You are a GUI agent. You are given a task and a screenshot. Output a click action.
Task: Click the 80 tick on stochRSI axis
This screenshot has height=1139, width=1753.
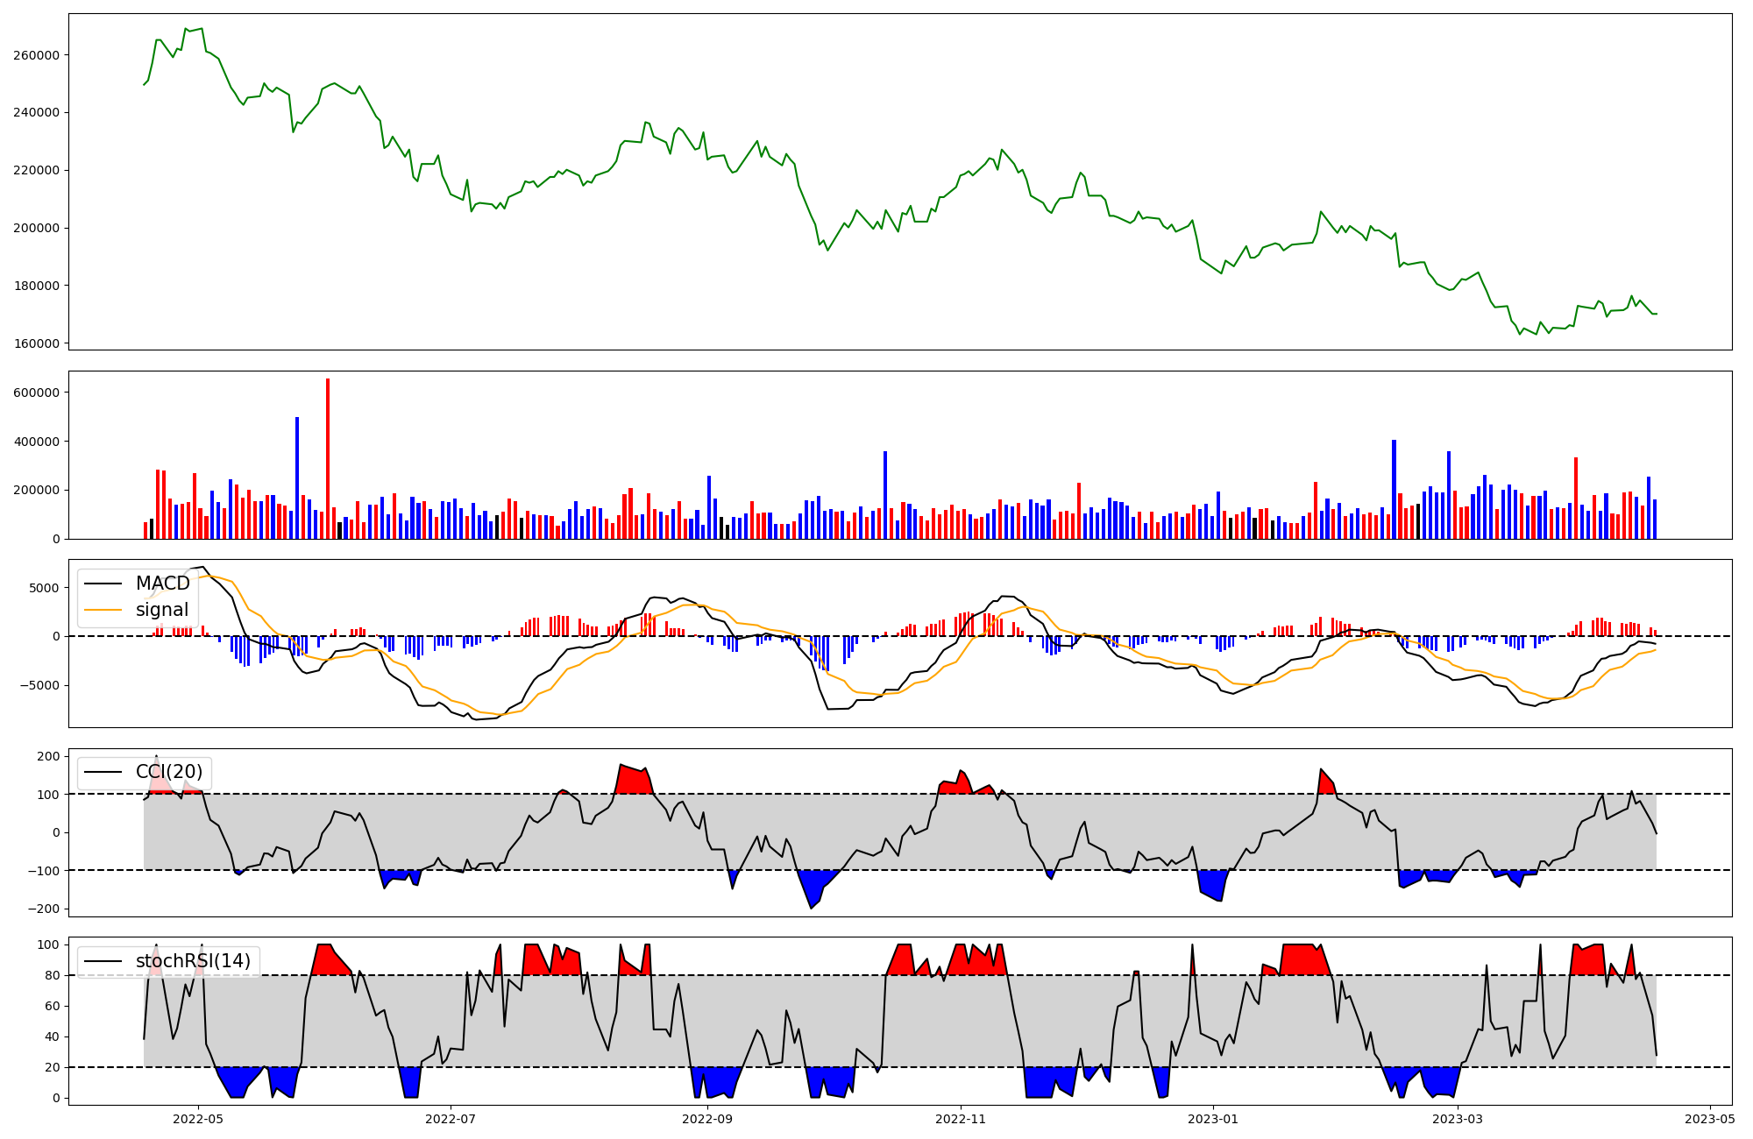tap(52, 975)
